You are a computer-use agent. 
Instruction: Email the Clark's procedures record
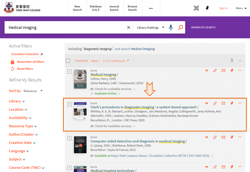tap(223, 103)
